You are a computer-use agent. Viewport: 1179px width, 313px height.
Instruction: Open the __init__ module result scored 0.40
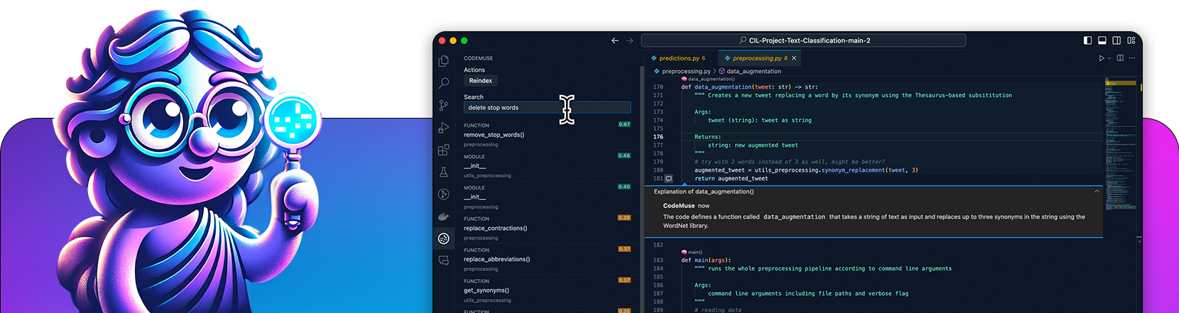547,197
